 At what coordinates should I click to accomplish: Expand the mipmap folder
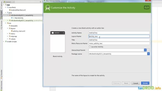point(8,36)
